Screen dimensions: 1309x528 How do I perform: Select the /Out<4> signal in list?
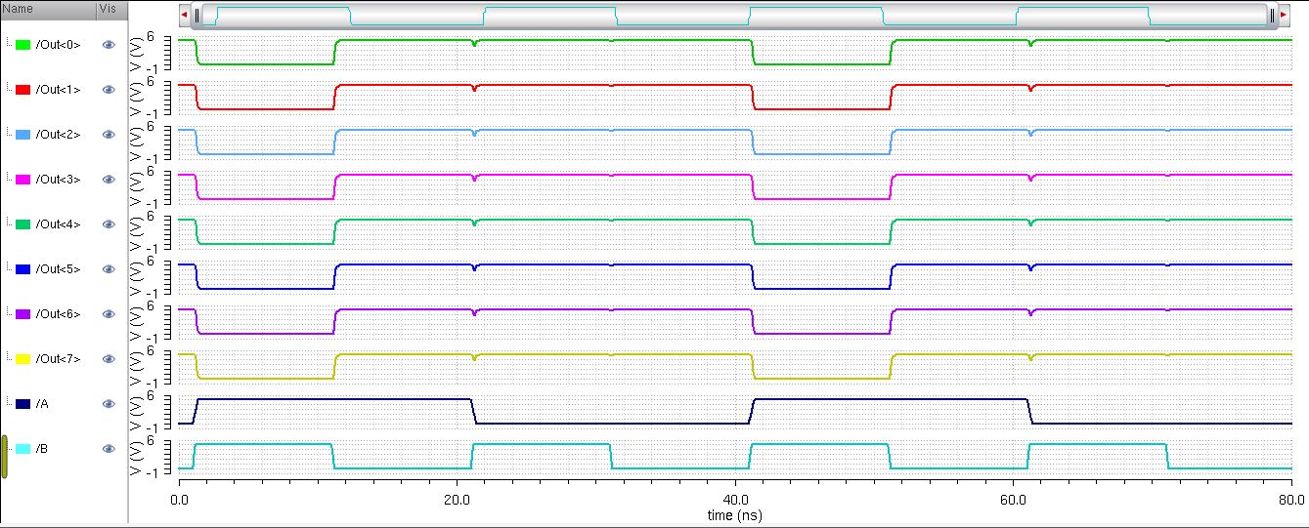58,224
